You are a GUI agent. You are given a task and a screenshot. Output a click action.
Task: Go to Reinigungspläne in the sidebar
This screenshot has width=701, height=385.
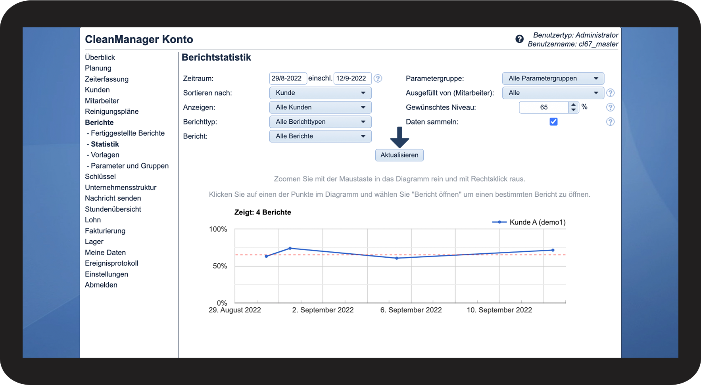tap(111, 111)
